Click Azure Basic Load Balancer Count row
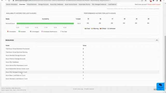166x93 pixels. tap(82, 75)
